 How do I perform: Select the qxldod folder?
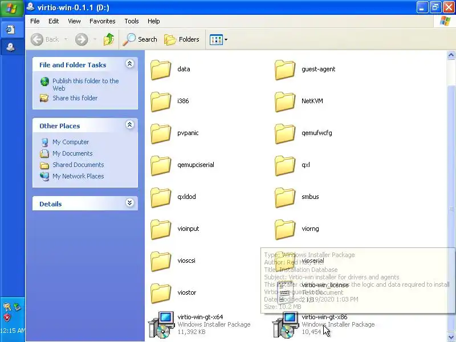[x=173, y=197]
